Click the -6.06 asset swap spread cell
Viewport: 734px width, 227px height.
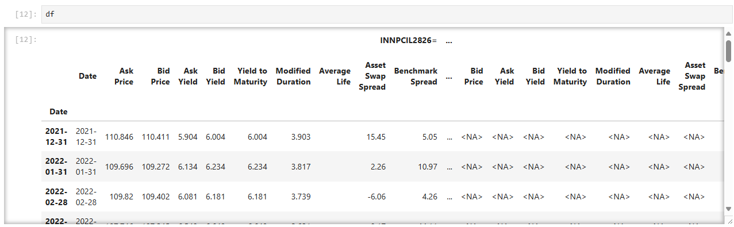(375, 197)
